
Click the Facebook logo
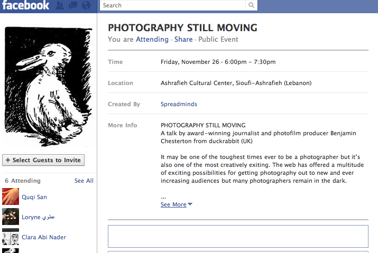[x=25, y=5]
